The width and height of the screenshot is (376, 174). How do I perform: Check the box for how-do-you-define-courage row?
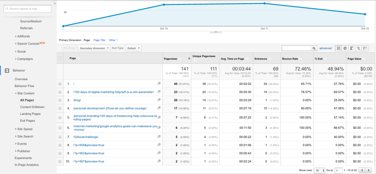(x=60, y=108)
